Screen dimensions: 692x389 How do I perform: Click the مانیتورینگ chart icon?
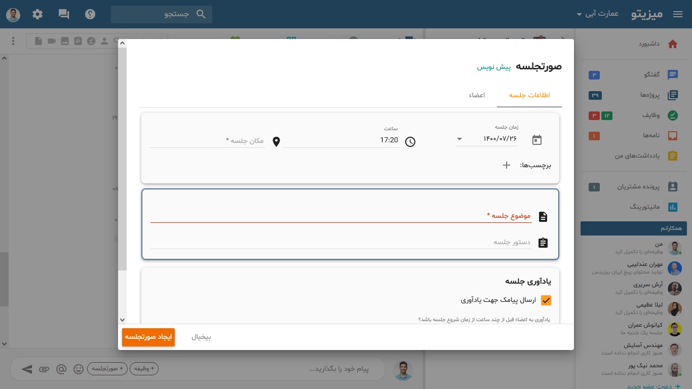click(673, 207)
